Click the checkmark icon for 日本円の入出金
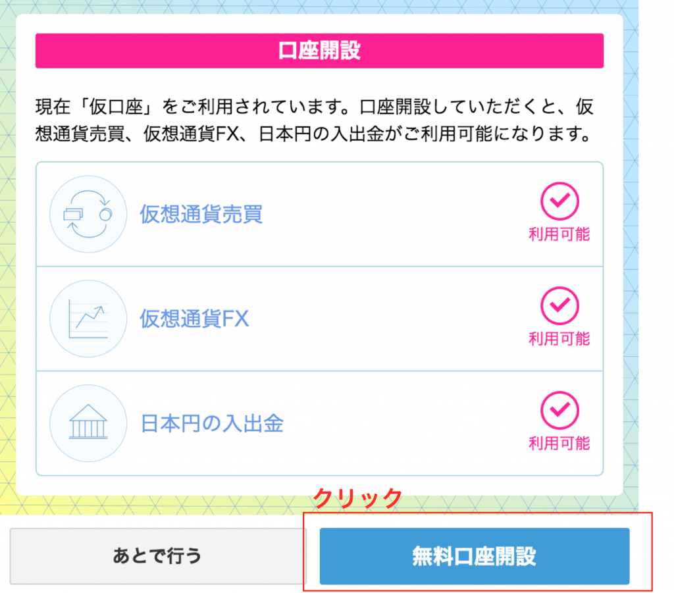This screenshot has height=593, width=674. click(x=559, y=410)
